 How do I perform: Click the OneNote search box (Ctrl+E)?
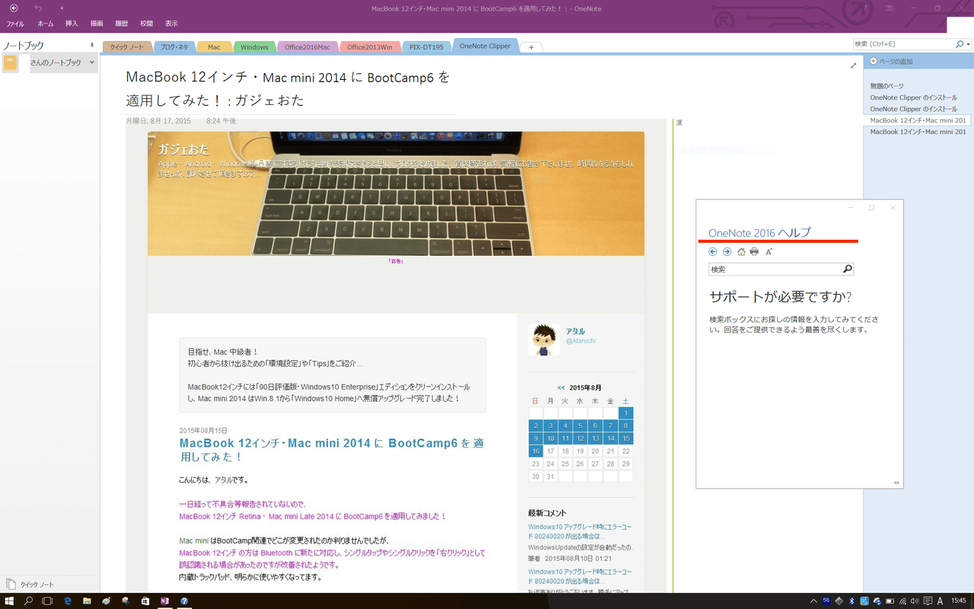[903, 44]
